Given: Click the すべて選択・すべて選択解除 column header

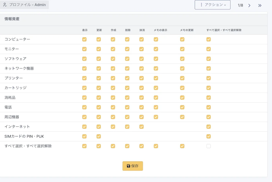Looking at the screenshot, I should pyautogui.click(x=224, y=30).
